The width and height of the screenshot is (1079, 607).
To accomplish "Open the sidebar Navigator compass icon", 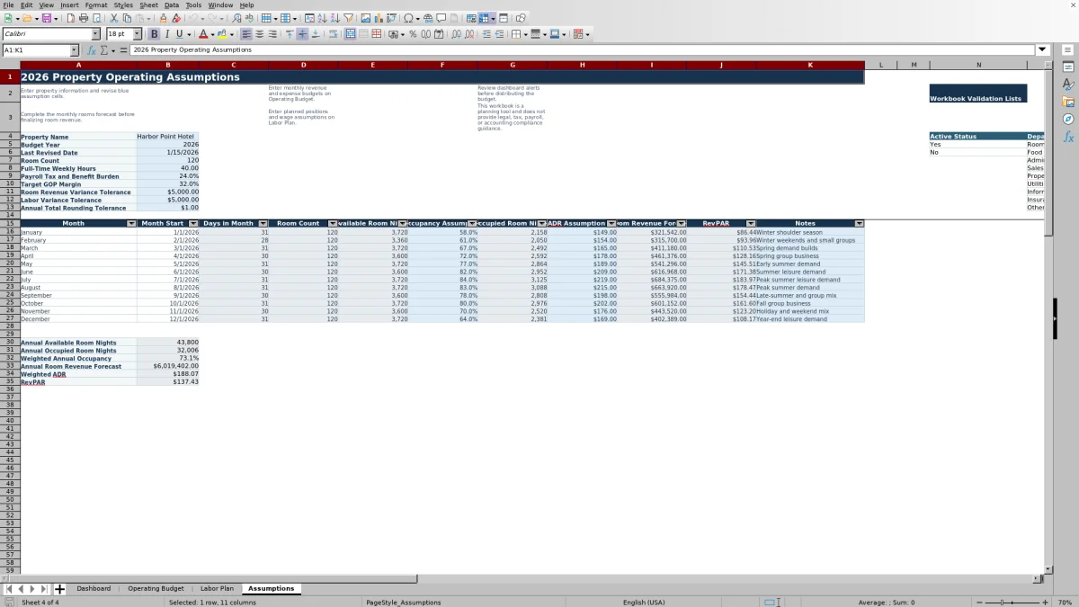I will pos(1068,120).
